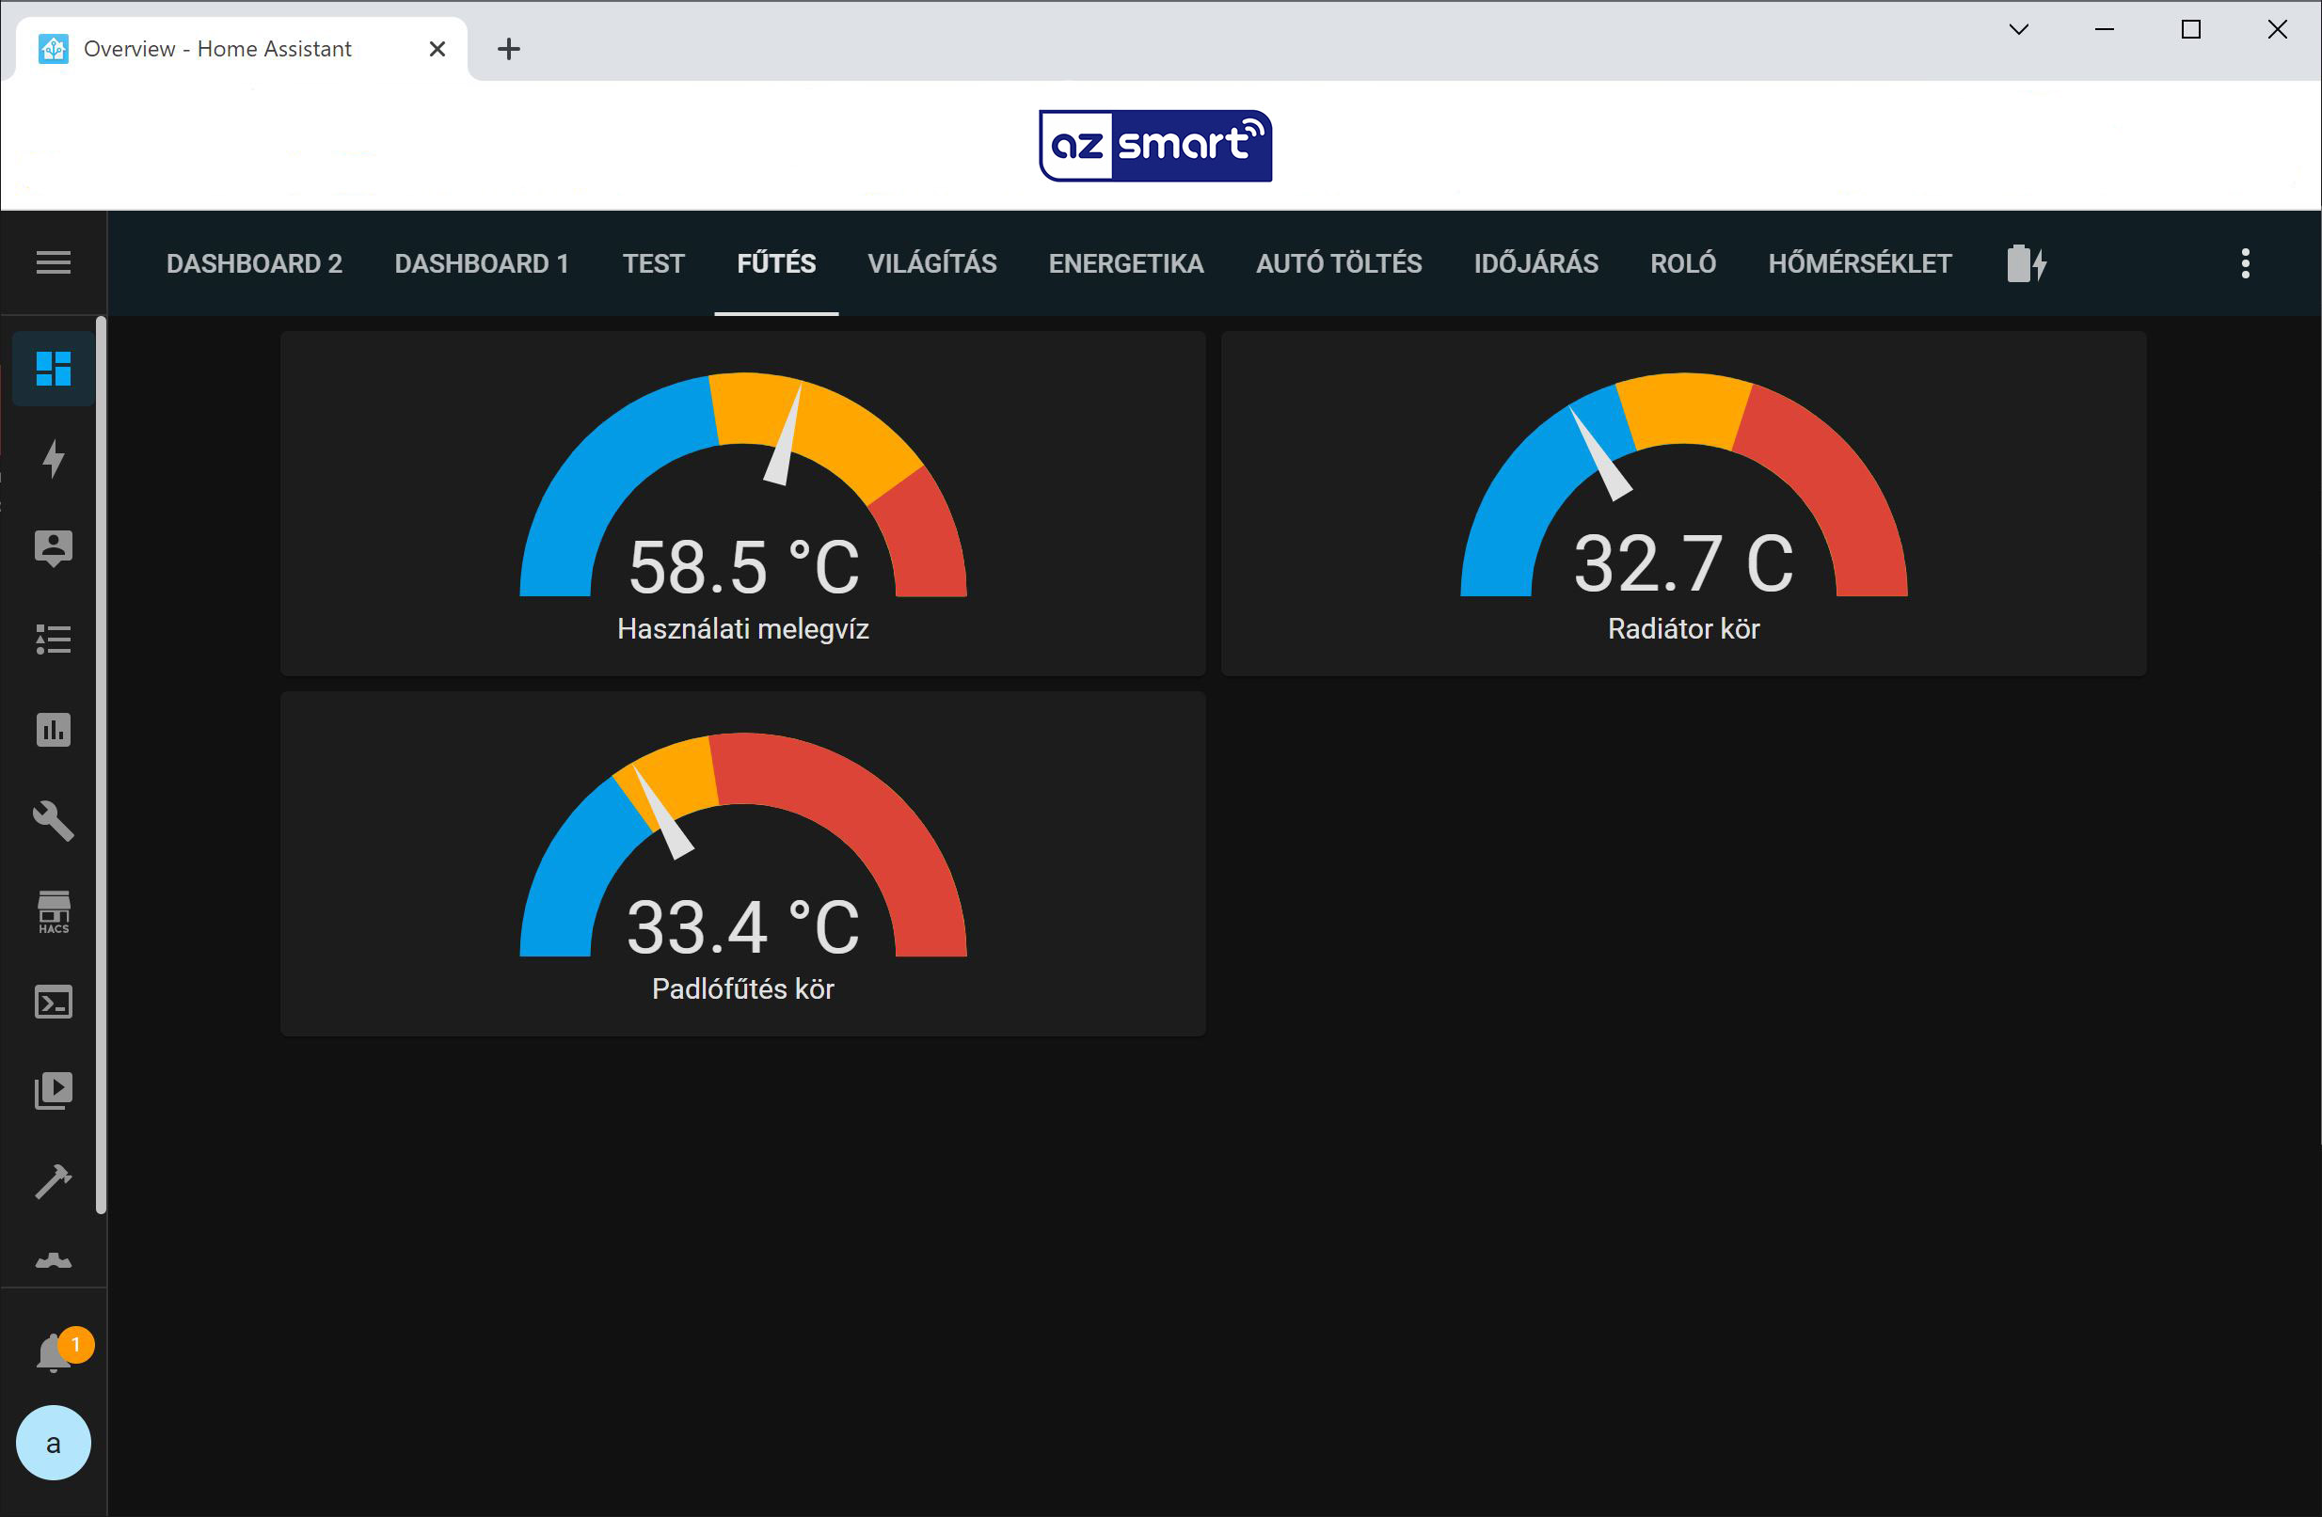
Task: Open the wrench sidebar icon
Action: (x=54, y=820)
